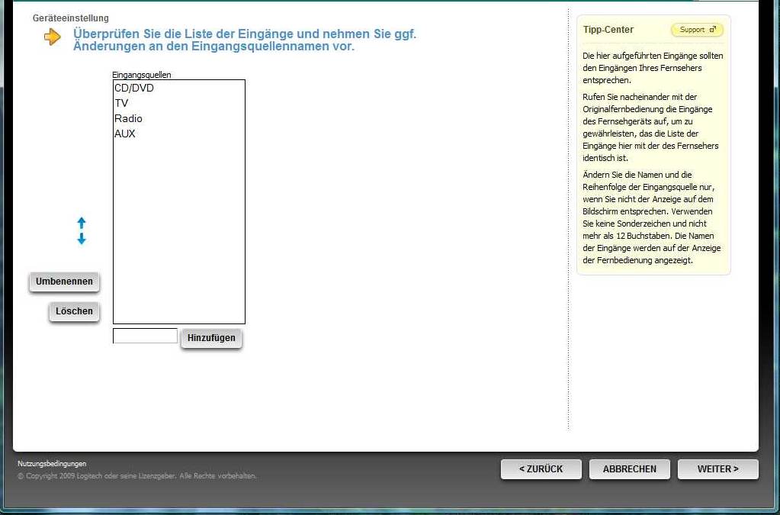Cancel setup with ABBRECHEN

point(629,469)
